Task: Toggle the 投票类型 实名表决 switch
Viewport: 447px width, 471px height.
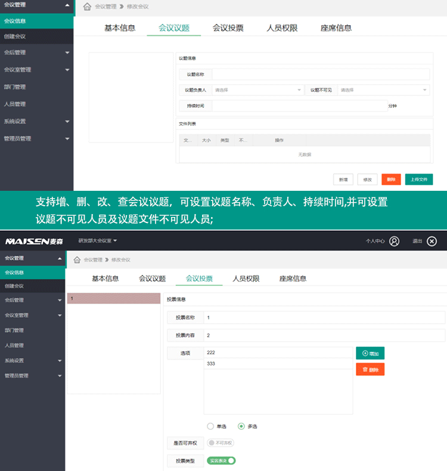Action: 221,461
